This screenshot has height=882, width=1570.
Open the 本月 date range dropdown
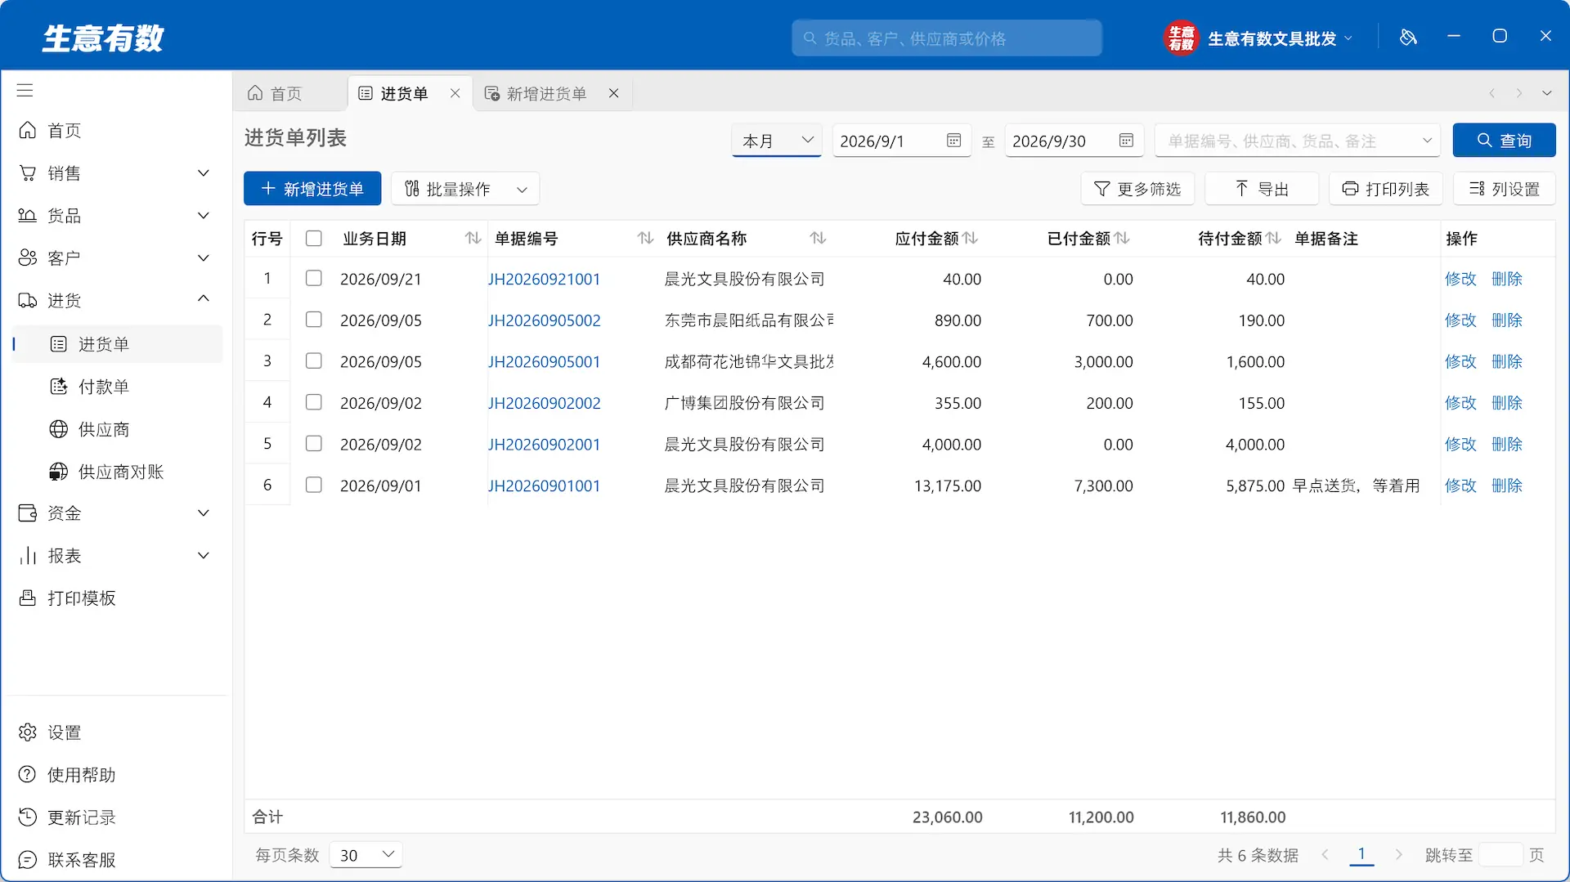tap(777, 141)
